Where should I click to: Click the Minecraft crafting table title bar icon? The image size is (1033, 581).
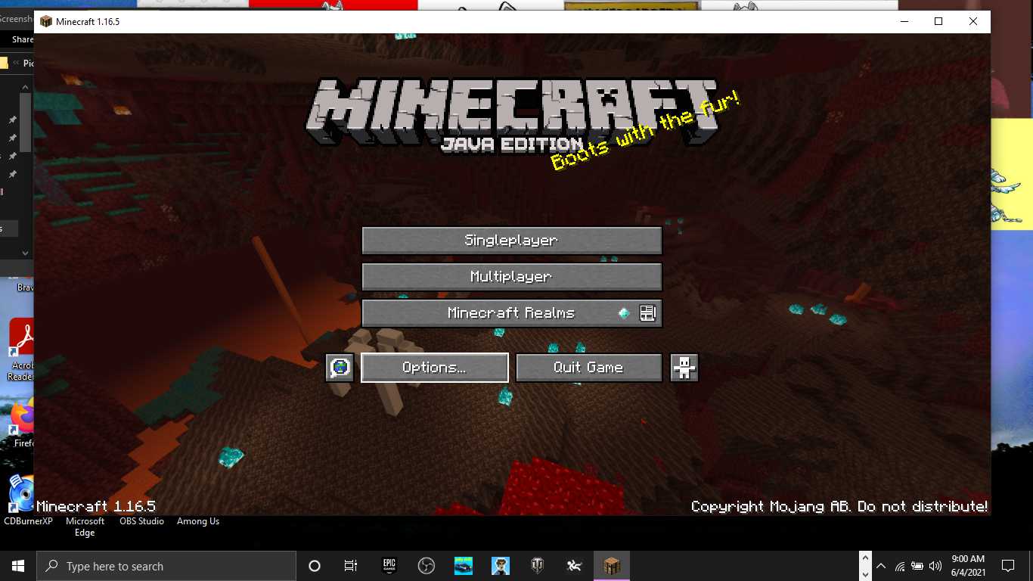click(x=46, y=22)
